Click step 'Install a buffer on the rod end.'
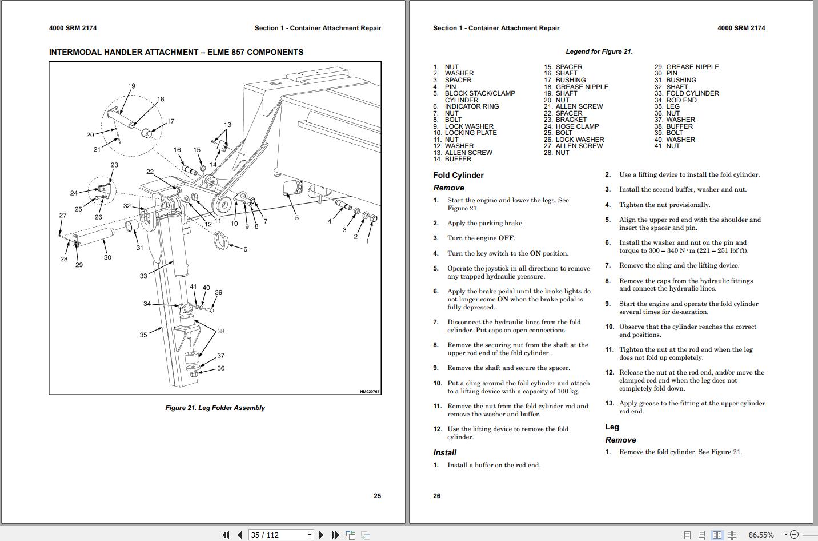This screenshot has height=541, width=818. 494,465
